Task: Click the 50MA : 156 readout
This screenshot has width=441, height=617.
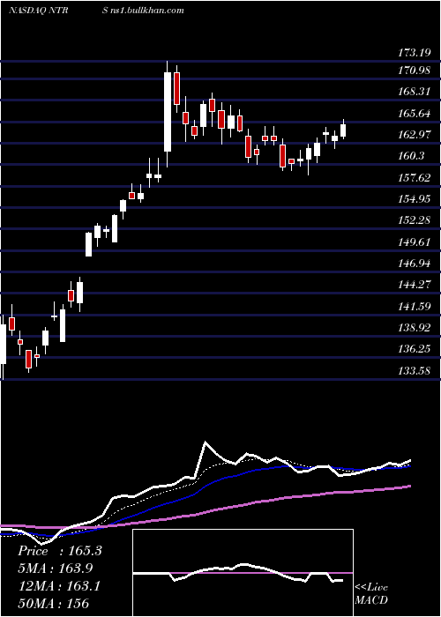Action: pos(54,604)
